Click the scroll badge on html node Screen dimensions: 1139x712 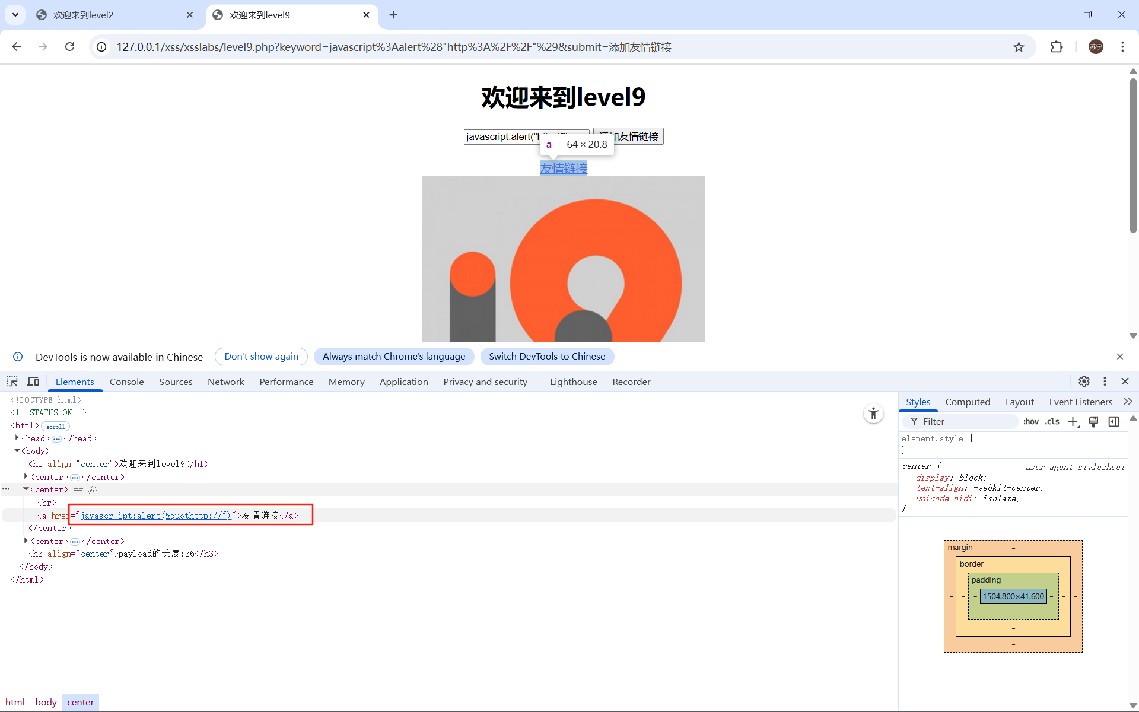pos(56,427)
